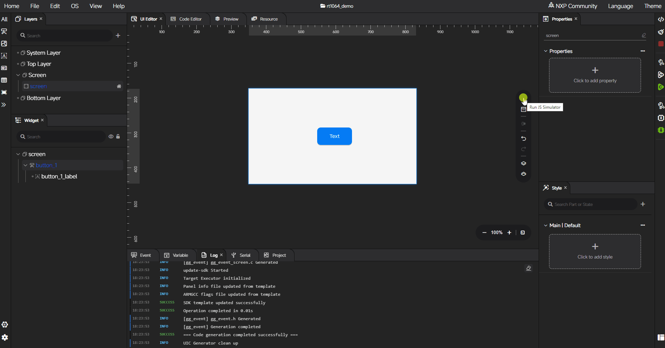Viewport: 665px width, 348px height.
Task: Open the window-style icon below Run JS Simulator
Action: 523,109
